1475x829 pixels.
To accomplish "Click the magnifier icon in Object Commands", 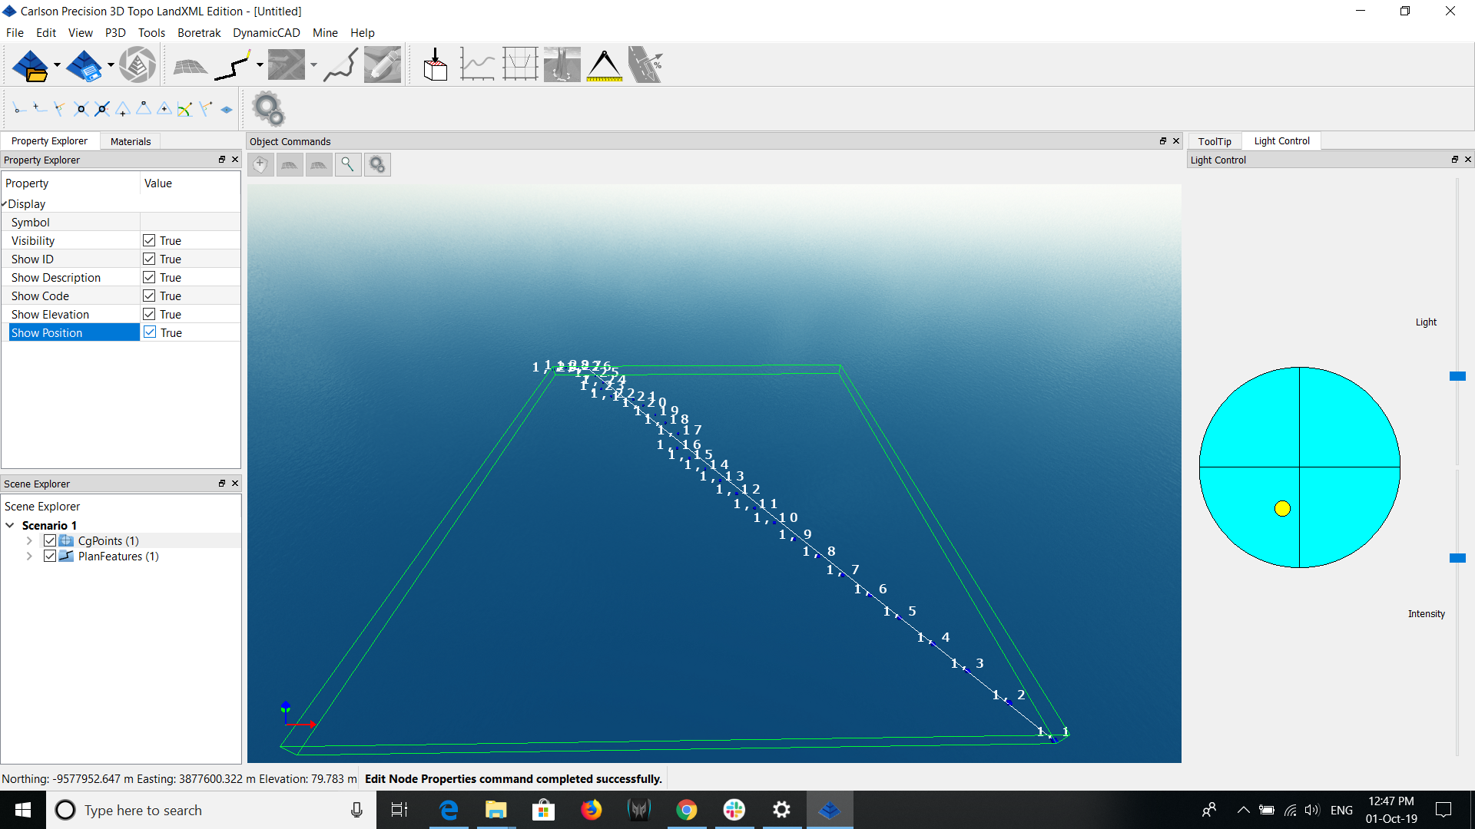I will (348, 164).
